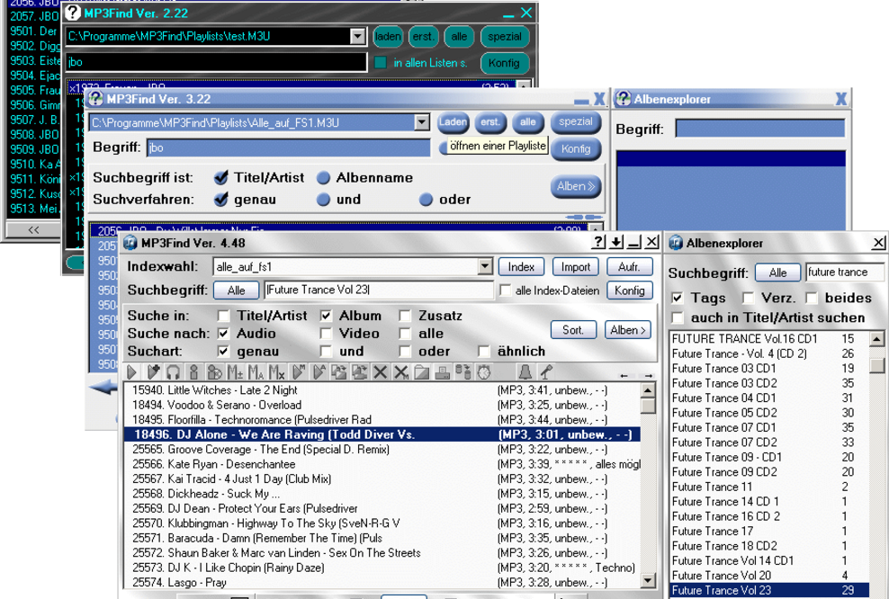Screen dimensions: 889x599
Task: Click the alarm bell toolbar icon
Action: coord(526,371)
